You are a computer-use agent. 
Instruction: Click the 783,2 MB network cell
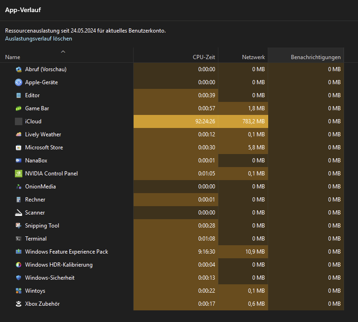pyautogui.click(x=243, y=121)
